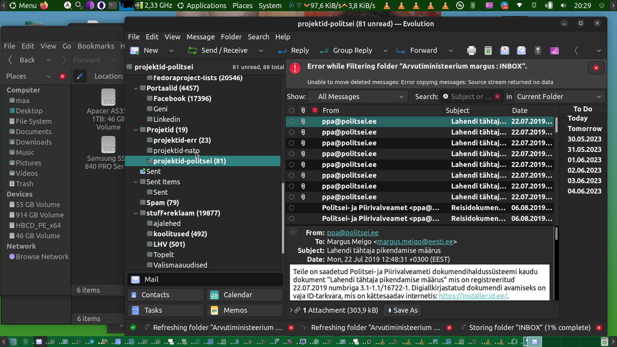Click the show remote images icon

(x=555, y=51)
